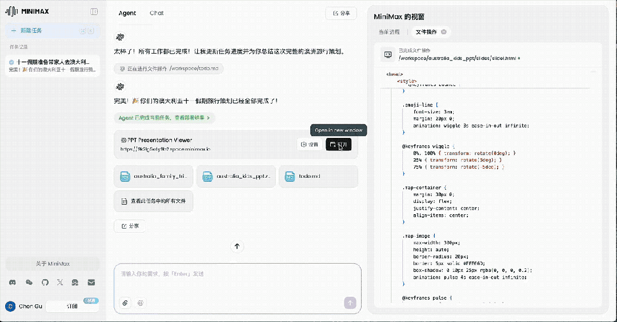The width and height of the screenshot is (617, 322).
Task: Click the 任务记录 section label
Action: click(x=19, y=47)
